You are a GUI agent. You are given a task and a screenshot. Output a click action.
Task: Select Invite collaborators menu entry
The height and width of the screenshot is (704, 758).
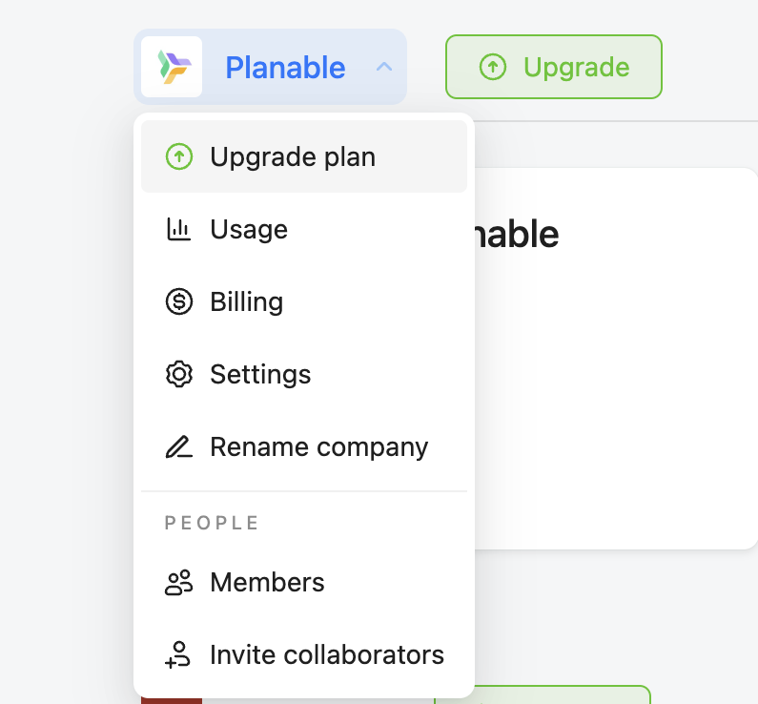tap(326, 655)
